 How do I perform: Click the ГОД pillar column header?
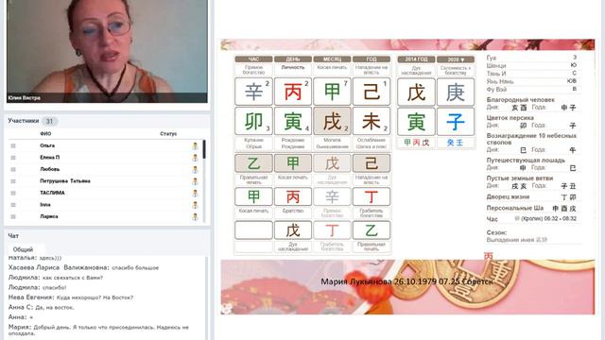click(x=372, y=59)
